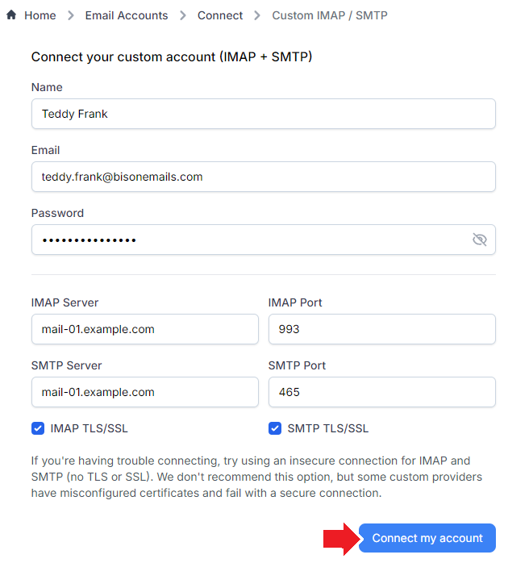508x563 pixels.
Task: Go to the Home breadcrumb link
Action: pos(40,15)
